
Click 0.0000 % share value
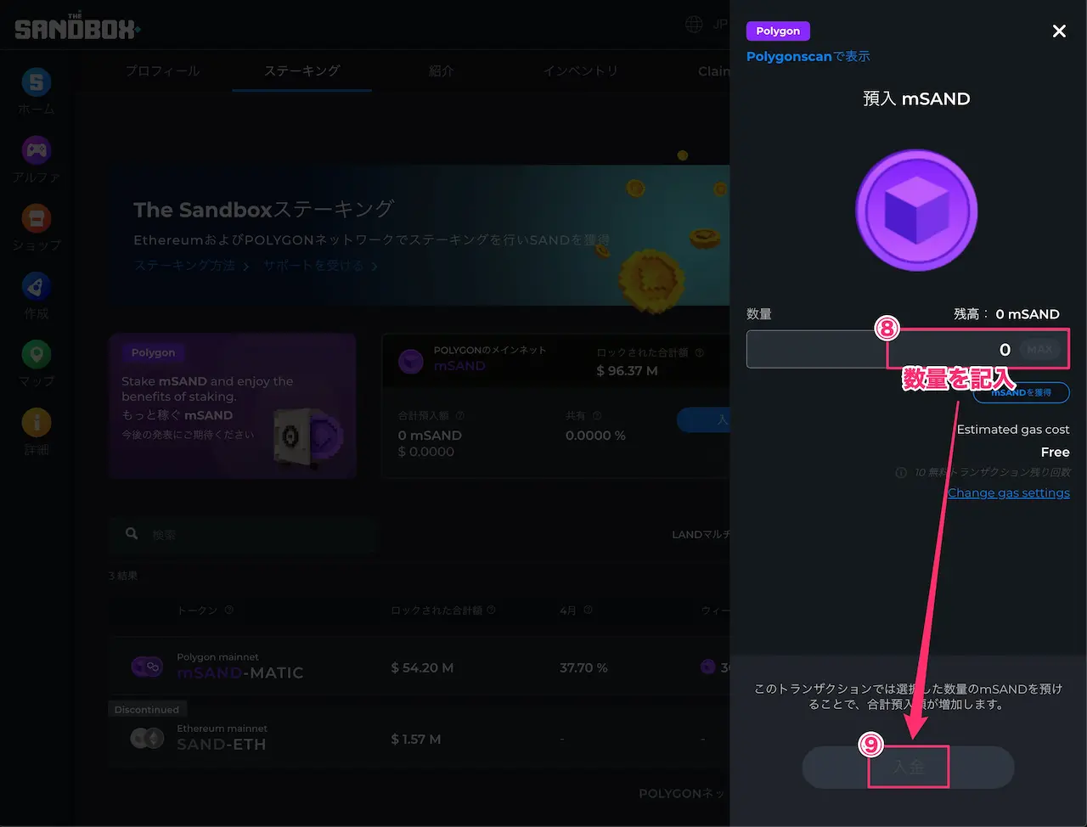(x=595, y=435)
